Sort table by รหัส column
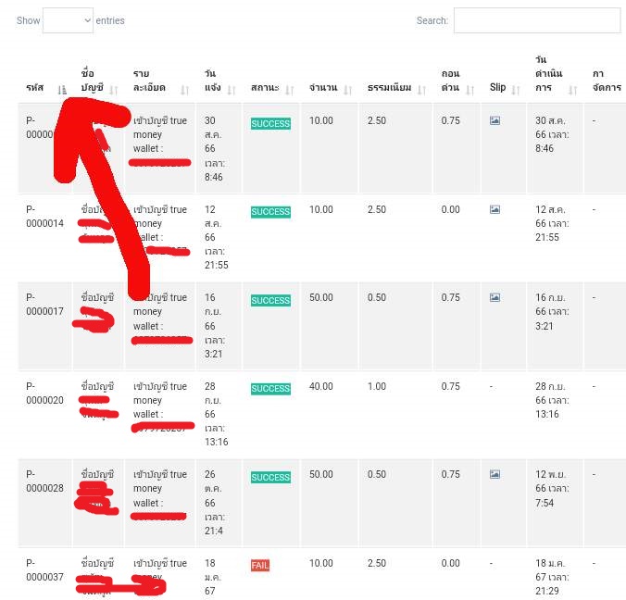626x600 pixels. (x=62, y=90)
